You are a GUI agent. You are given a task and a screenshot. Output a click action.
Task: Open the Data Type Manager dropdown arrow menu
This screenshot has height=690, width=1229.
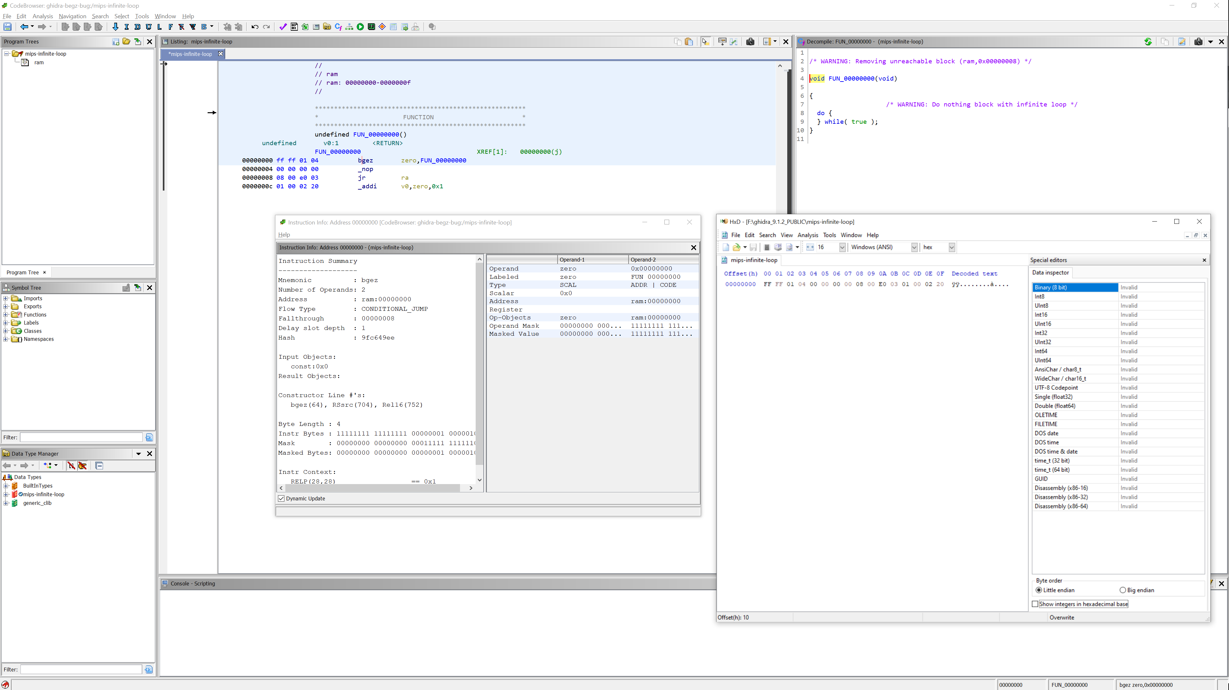(x=139, y=453)
